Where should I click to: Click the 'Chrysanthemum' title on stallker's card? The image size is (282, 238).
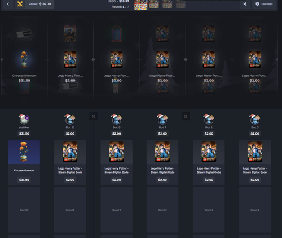click(24, 170)
